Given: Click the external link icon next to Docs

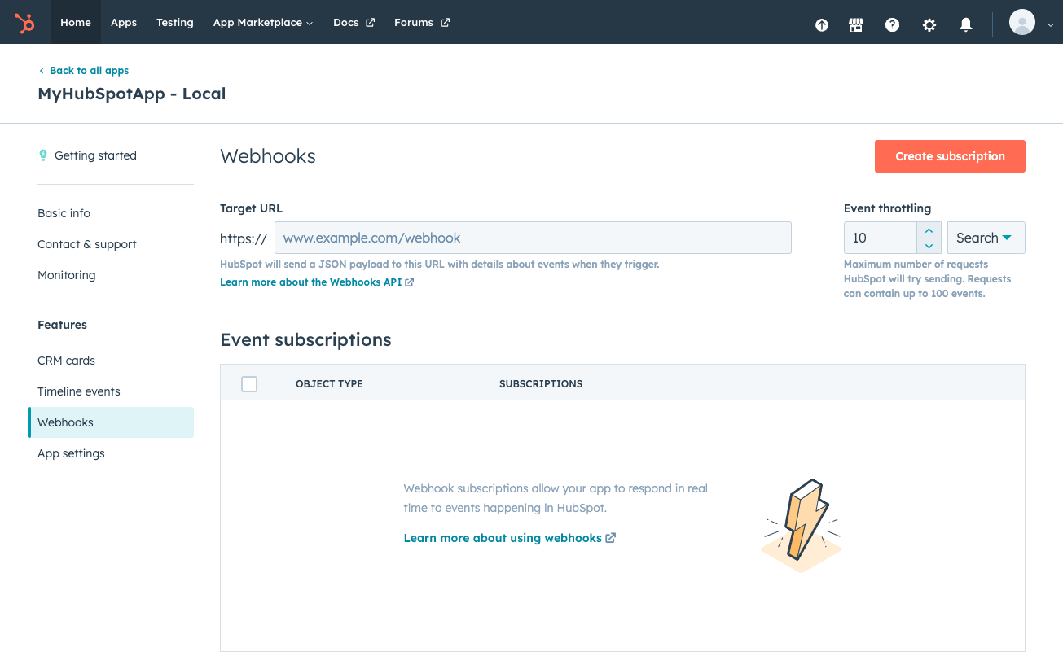Looking at the screenshot, I should [x=370, y=23].
